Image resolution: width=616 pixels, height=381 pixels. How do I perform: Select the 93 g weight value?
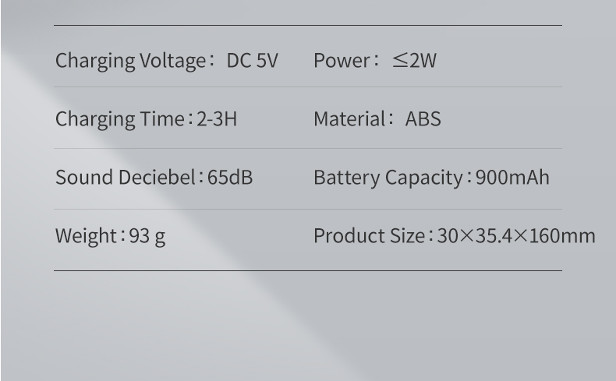(147, 237)
